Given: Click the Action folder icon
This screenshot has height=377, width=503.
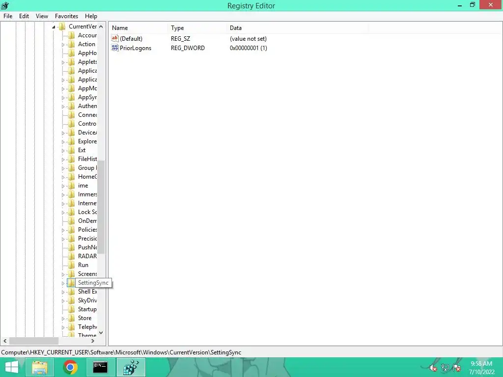Looking at the screenshot, I should [x=71, y=44].
